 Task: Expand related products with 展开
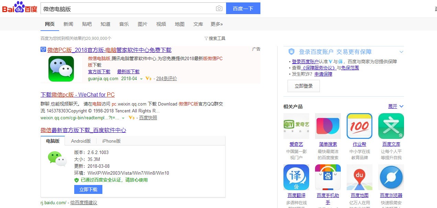click(x=396, y=106)
